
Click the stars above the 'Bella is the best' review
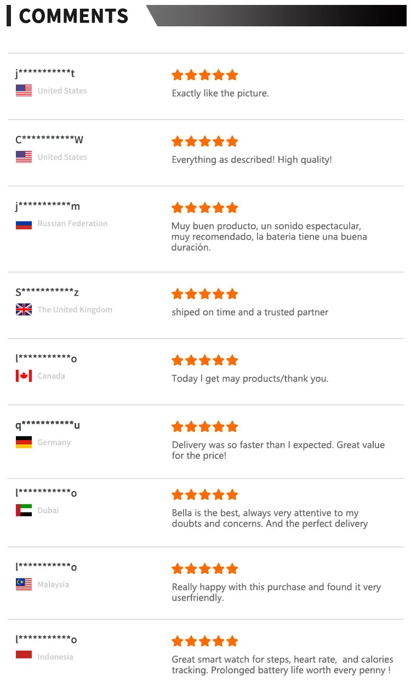pyautogui.click(x=204, y=495)
